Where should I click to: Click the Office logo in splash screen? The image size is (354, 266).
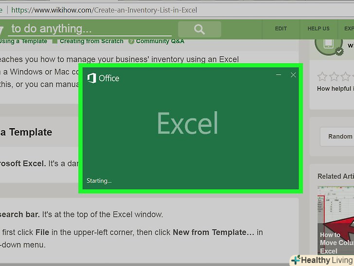coord(103,78)
